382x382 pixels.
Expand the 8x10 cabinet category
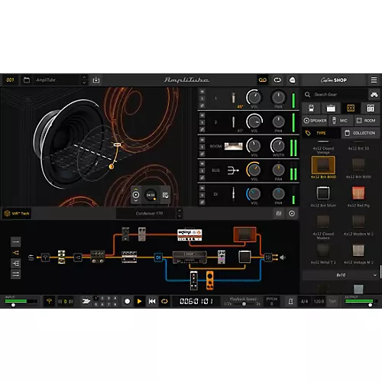pos(340,275)
